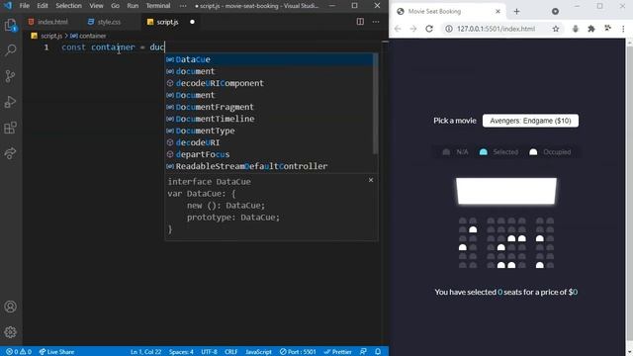Click the errors and warnings status indicator

(x=19, y=352)
